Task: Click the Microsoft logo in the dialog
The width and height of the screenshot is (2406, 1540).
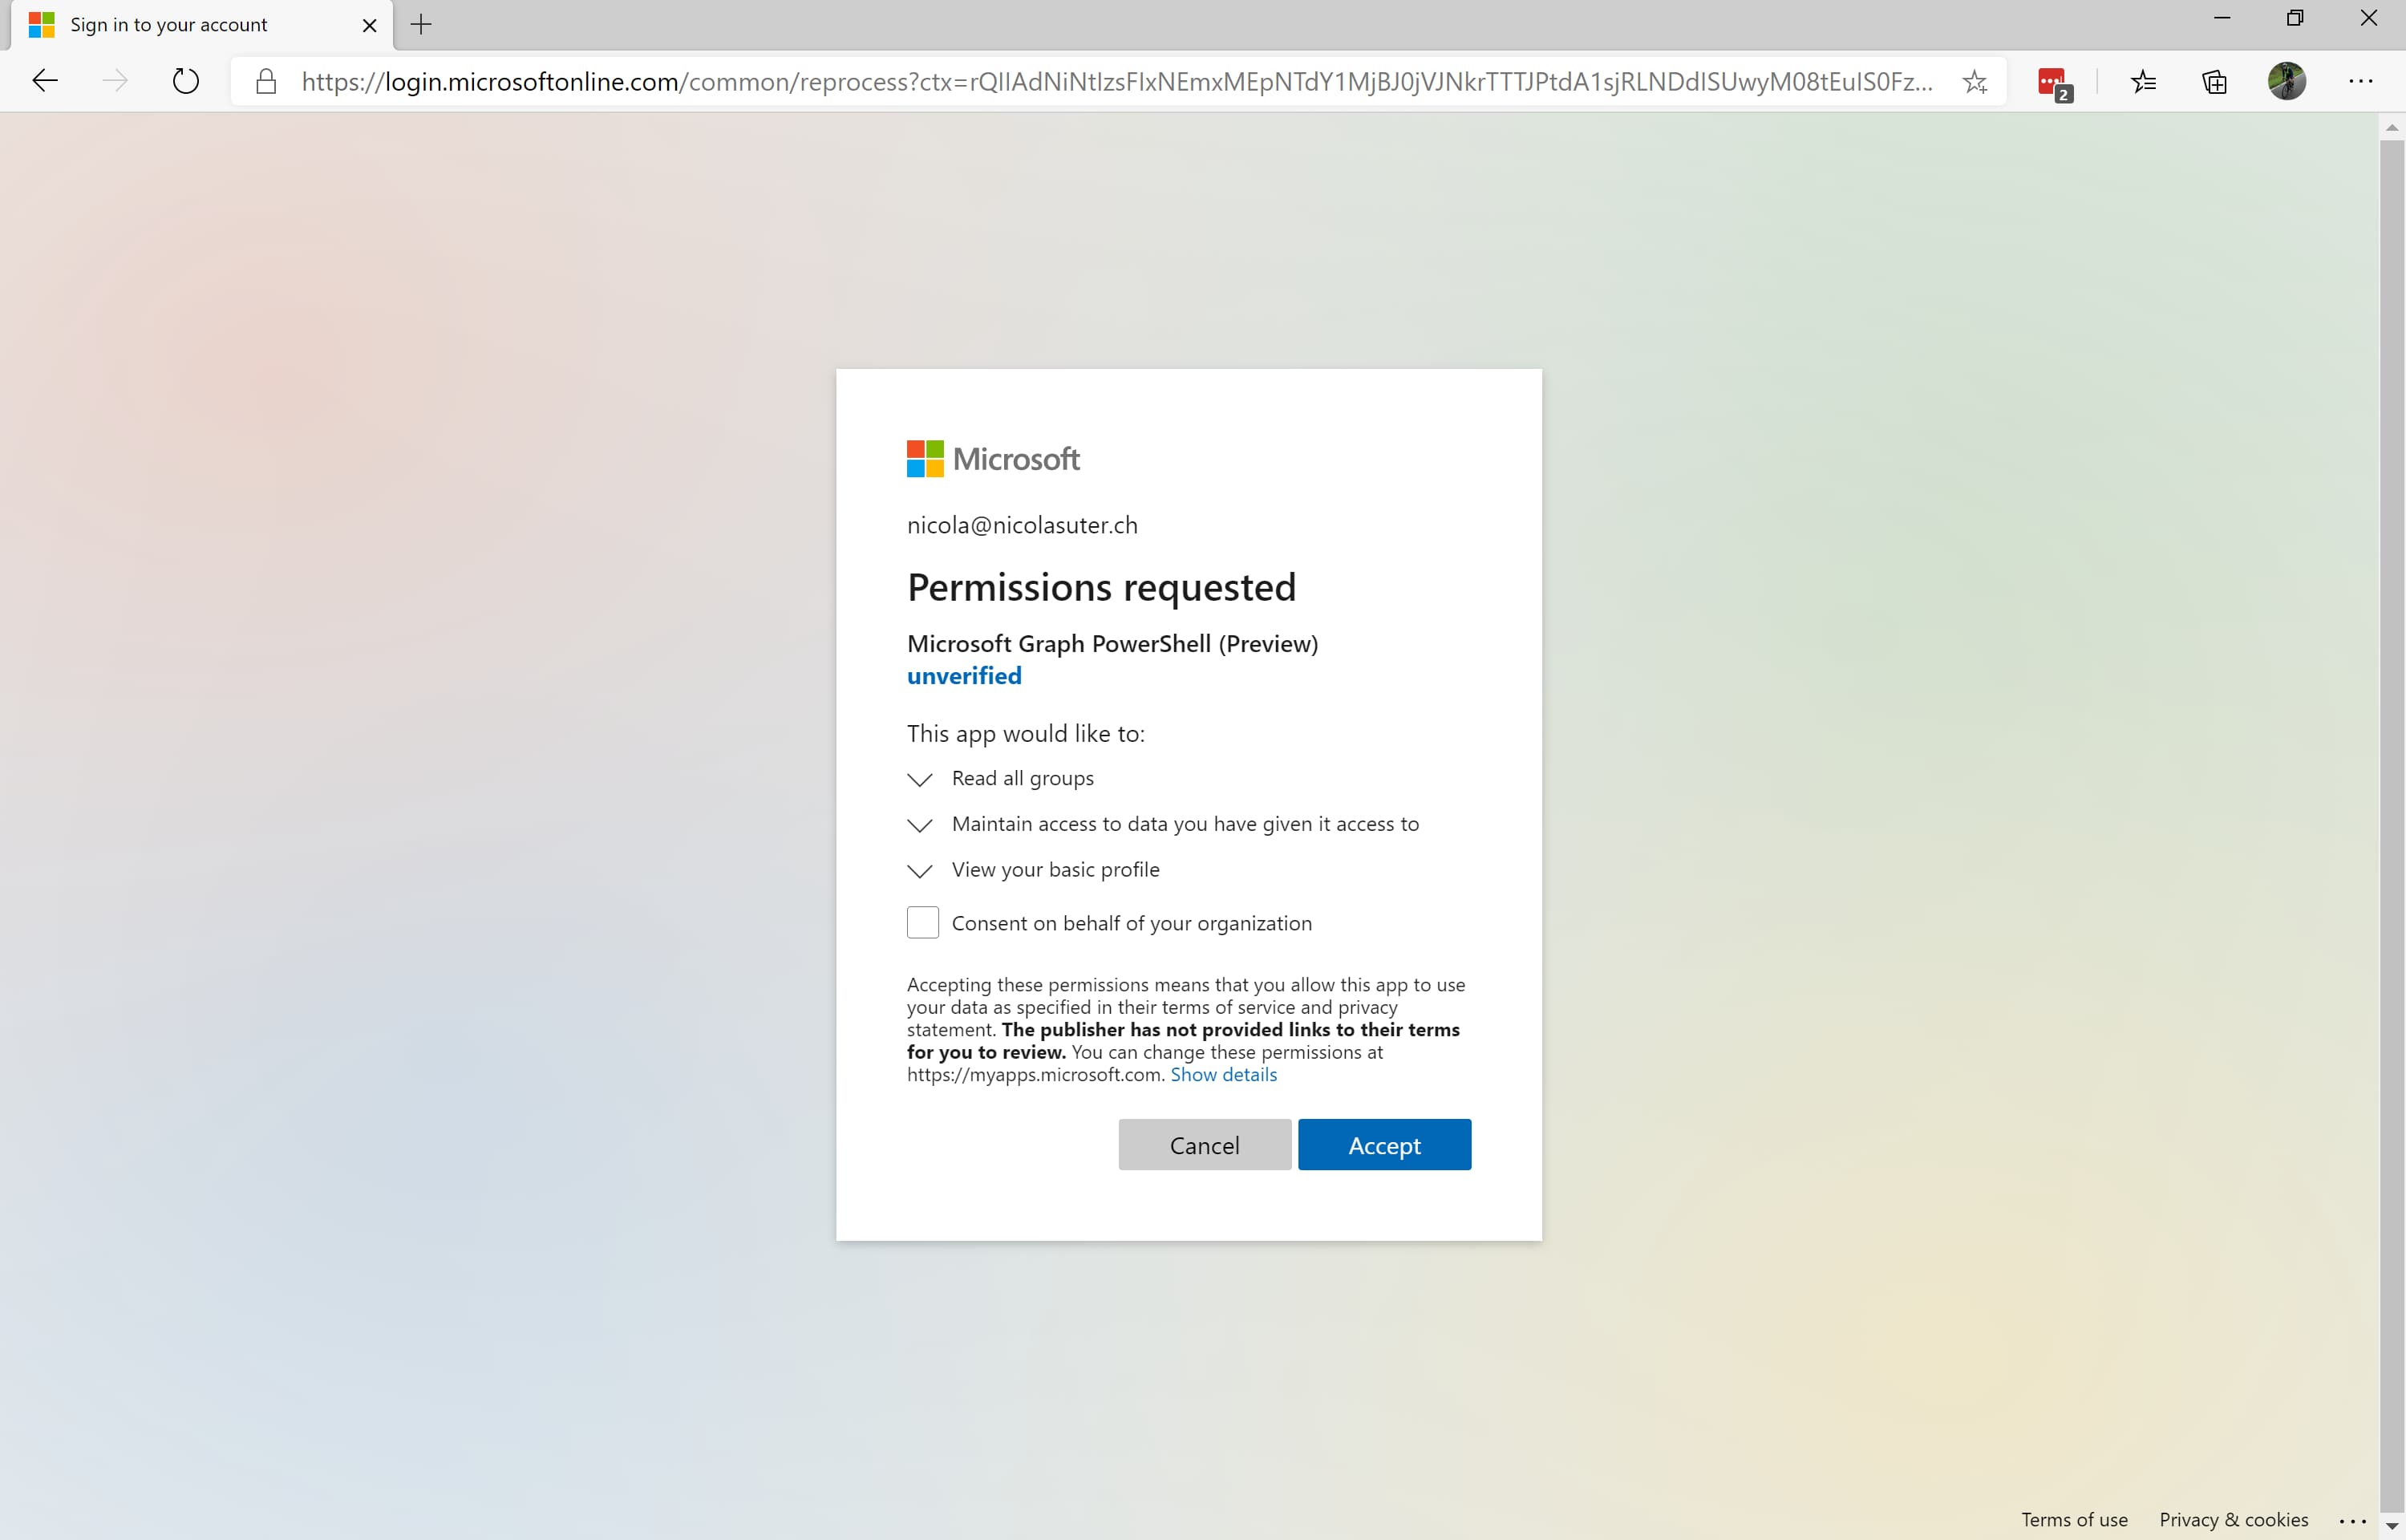Action: (x=993, y=459)
